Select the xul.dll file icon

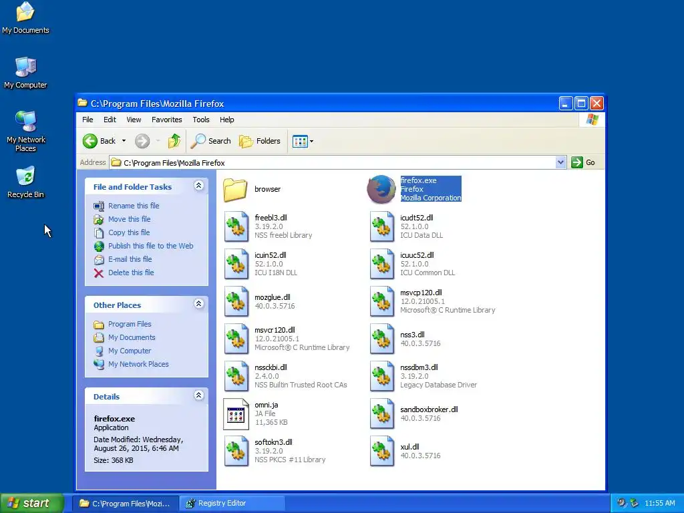(x=381, y=451)
